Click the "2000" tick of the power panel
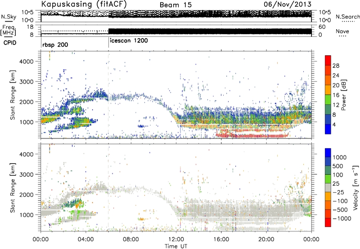Image resolution: width=360 pixels, height=249 pixels. pyautogui.click(x=26, y=102)
